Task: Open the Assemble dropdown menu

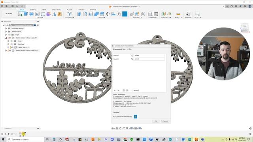Action: pyautogui.click(x=137, y=17)
